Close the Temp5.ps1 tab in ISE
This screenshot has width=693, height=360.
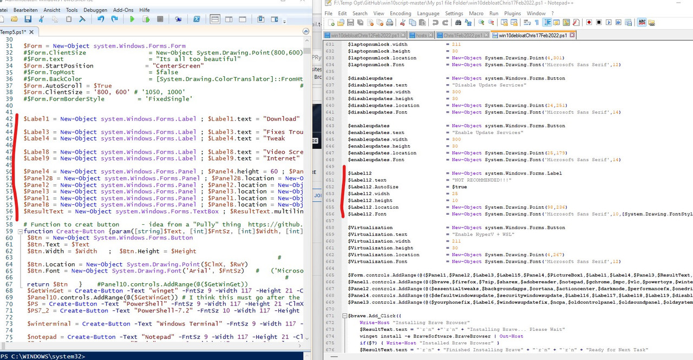tap(31, 32)
